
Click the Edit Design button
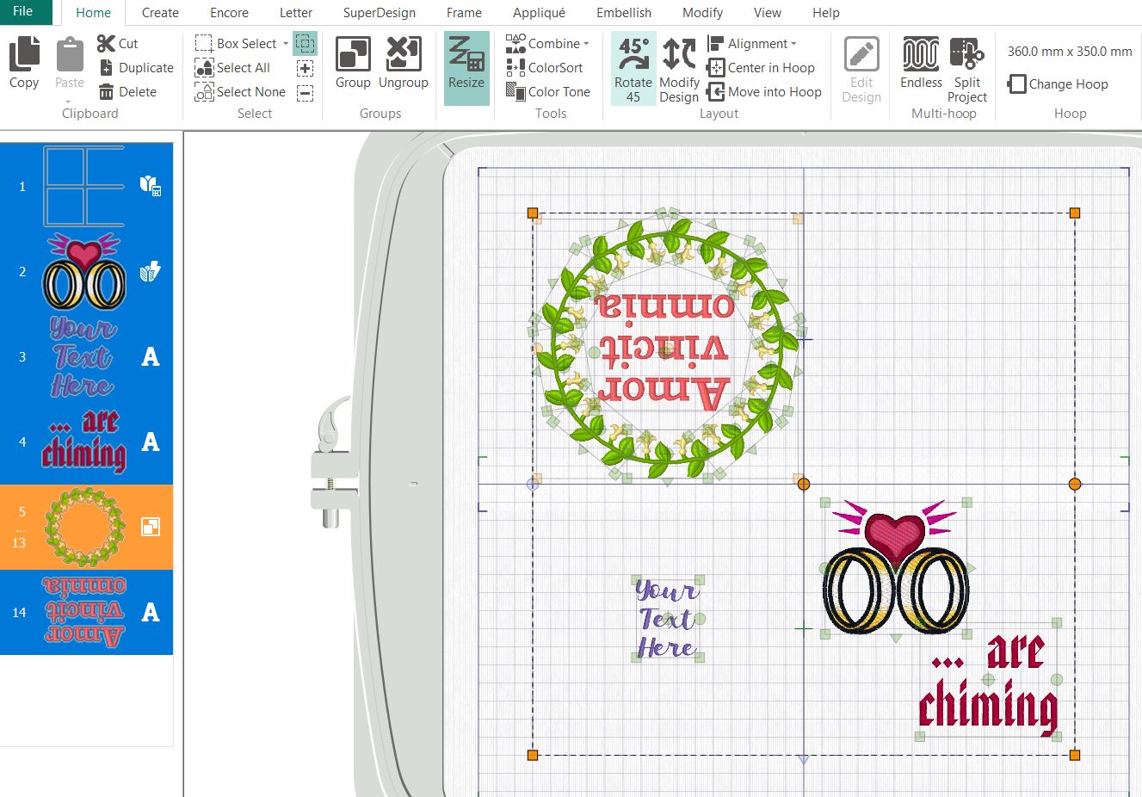click(861, 69)
